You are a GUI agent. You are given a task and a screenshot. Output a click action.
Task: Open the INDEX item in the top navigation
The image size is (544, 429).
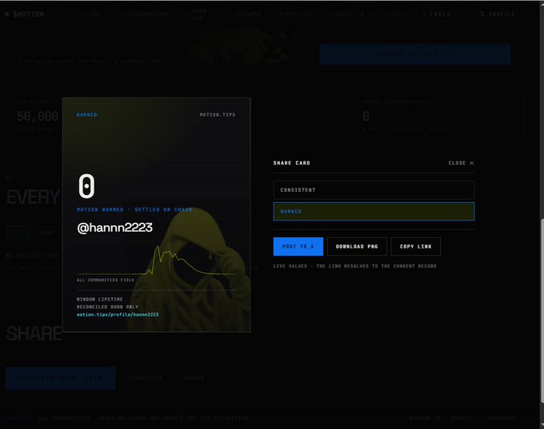437,14
